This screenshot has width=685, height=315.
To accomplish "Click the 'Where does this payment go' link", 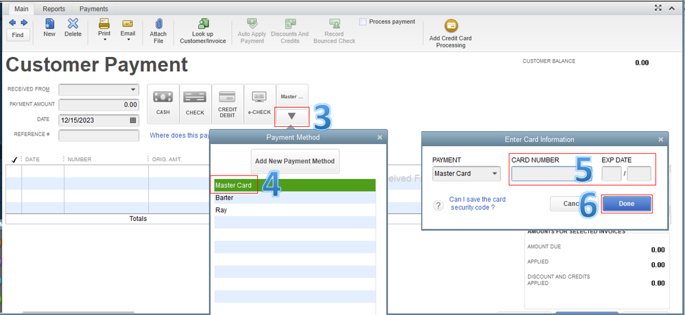I will tap(180, 135).
